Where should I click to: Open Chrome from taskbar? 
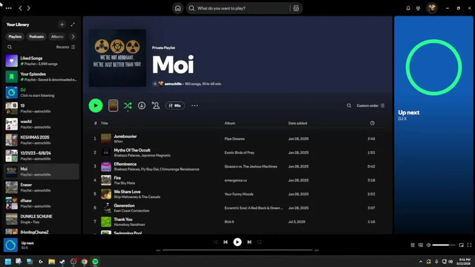coord(84,262)
